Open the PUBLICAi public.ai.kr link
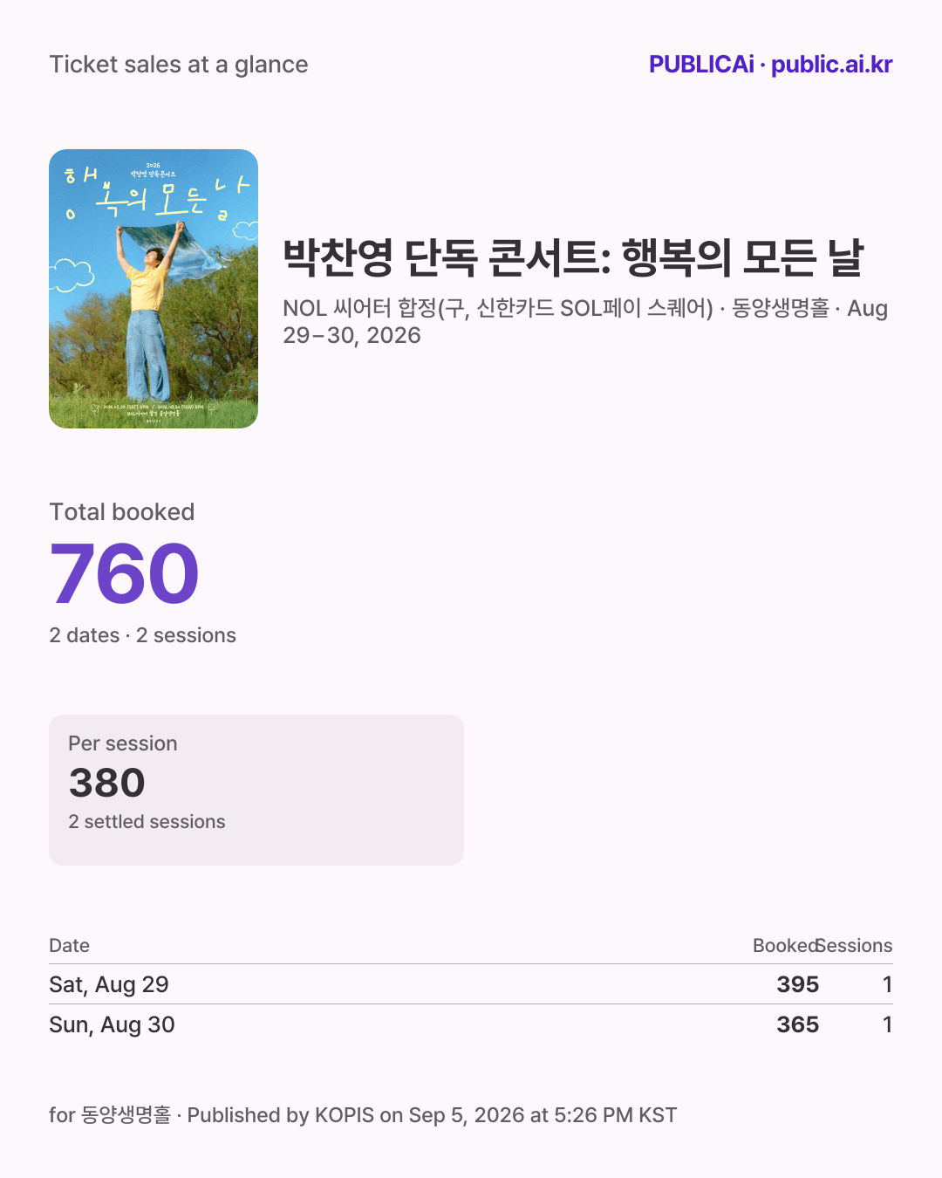The height and width of the screenshot is (1178, 942). (x=770, y=65)
